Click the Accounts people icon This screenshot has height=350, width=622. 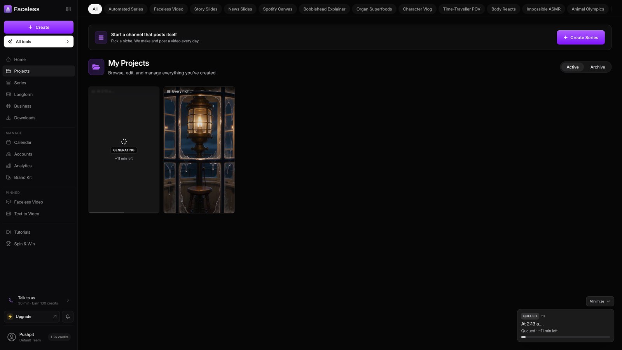tap(9, 154)
